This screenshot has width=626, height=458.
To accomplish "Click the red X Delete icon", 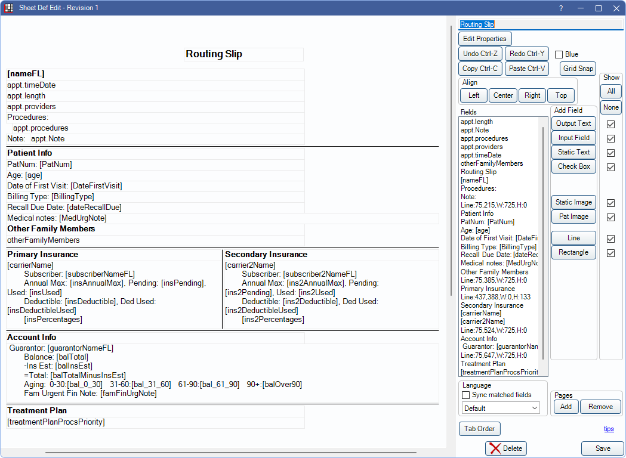I will click(495, 448).
